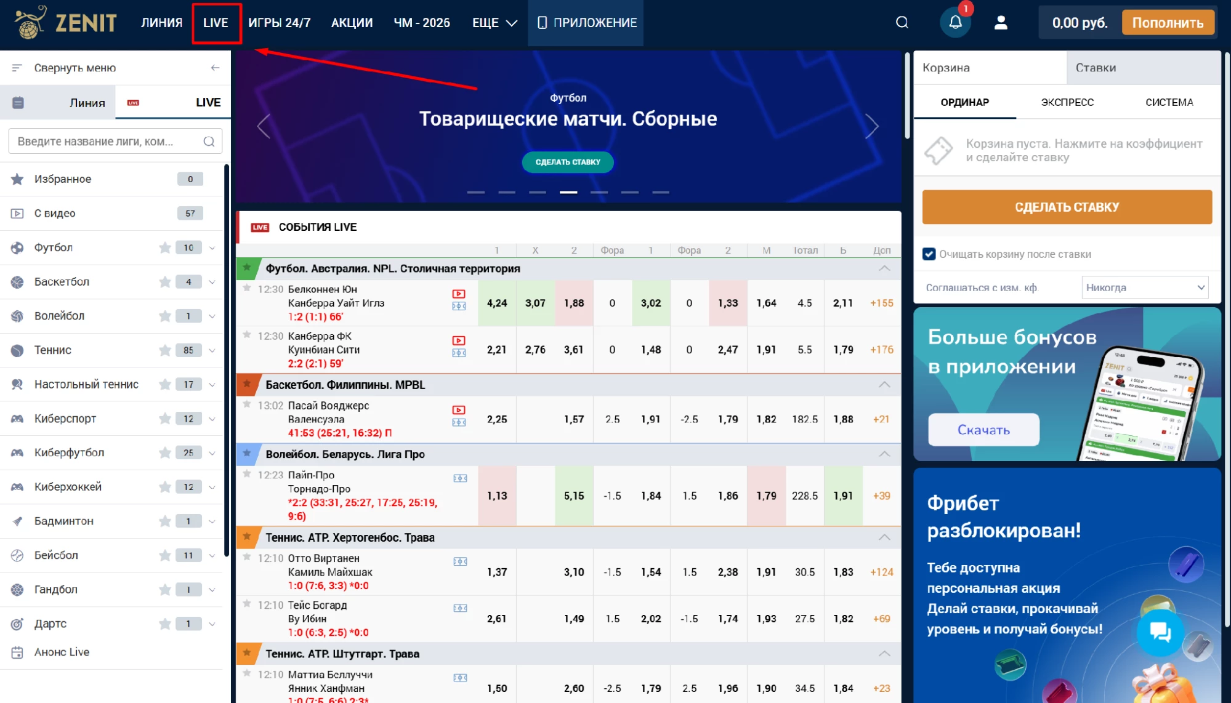Image resolution: width=1231 pixels, height=703 pixels.
Task: Open ЕЩЕ header dropdown
Action: tap(494, 23)
